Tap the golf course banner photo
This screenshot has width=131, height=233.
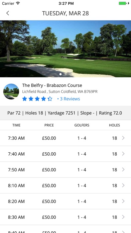(65, 49)
